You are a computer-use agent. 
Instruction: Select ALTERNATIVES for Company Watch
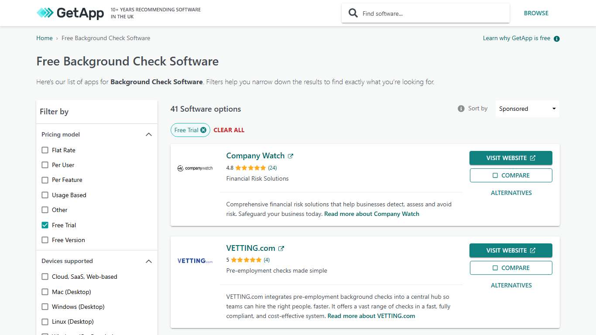[x=511, y=192]
